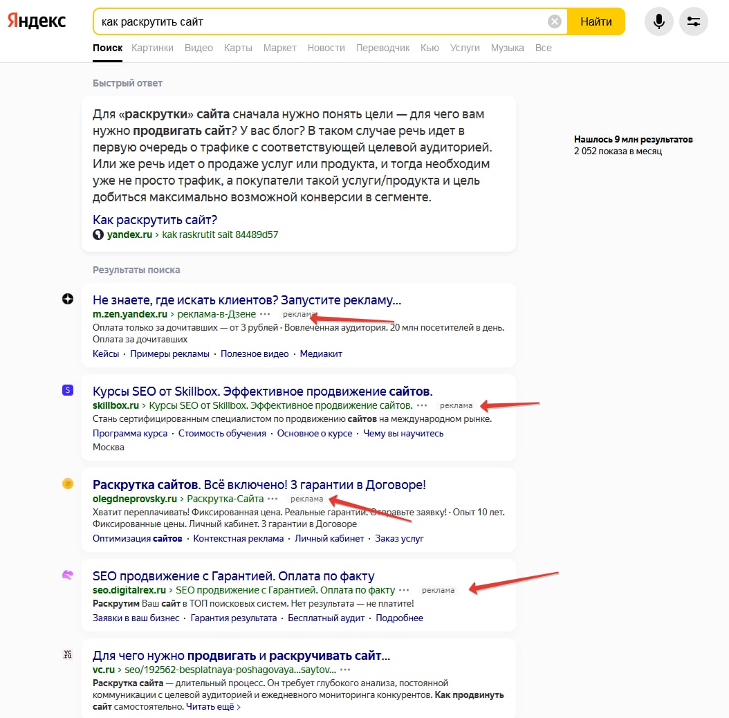The width and height of the screenshot is (729, 718).
Task: Open the Для чего нужно продвигать vc.ru result
Action: point(241,656)
